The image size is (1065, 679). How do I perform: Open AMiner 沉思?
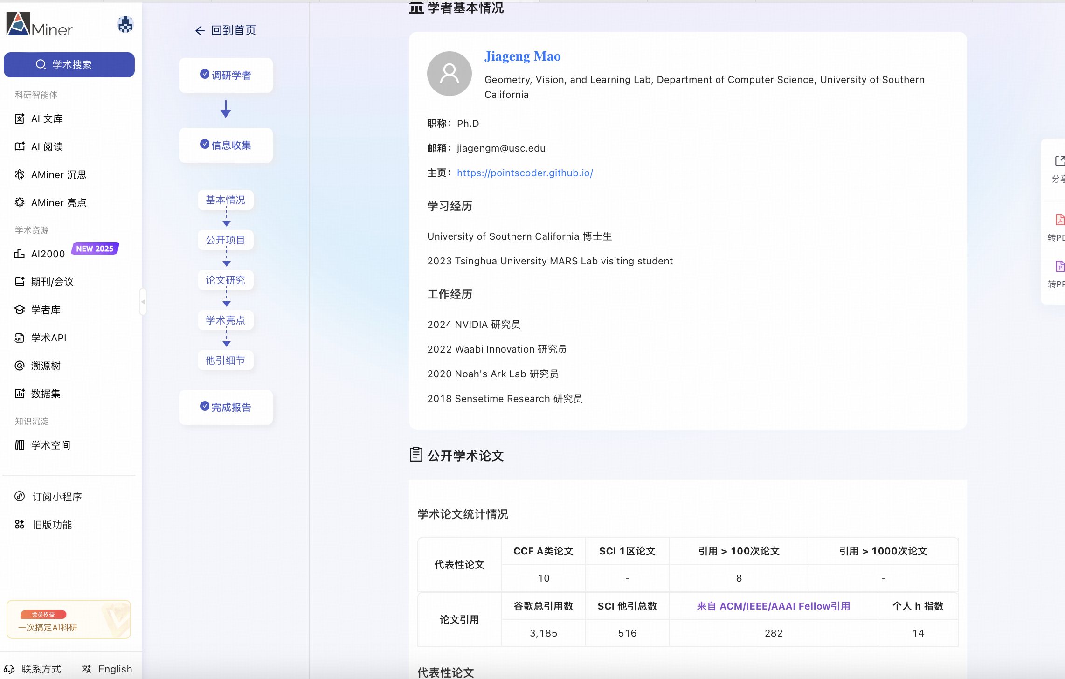58,174
